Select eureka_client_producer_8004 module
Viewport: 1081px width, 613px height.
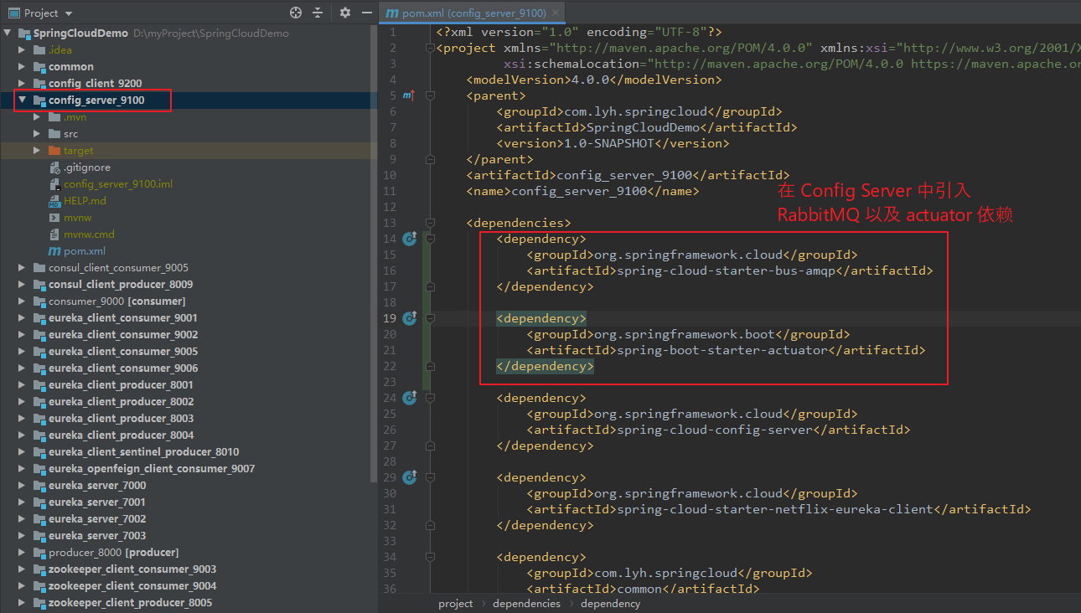pos(121,435)
